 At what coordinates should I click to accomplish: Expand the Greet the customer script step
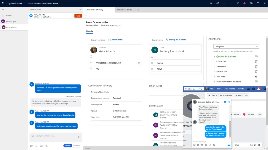(227, 57)
